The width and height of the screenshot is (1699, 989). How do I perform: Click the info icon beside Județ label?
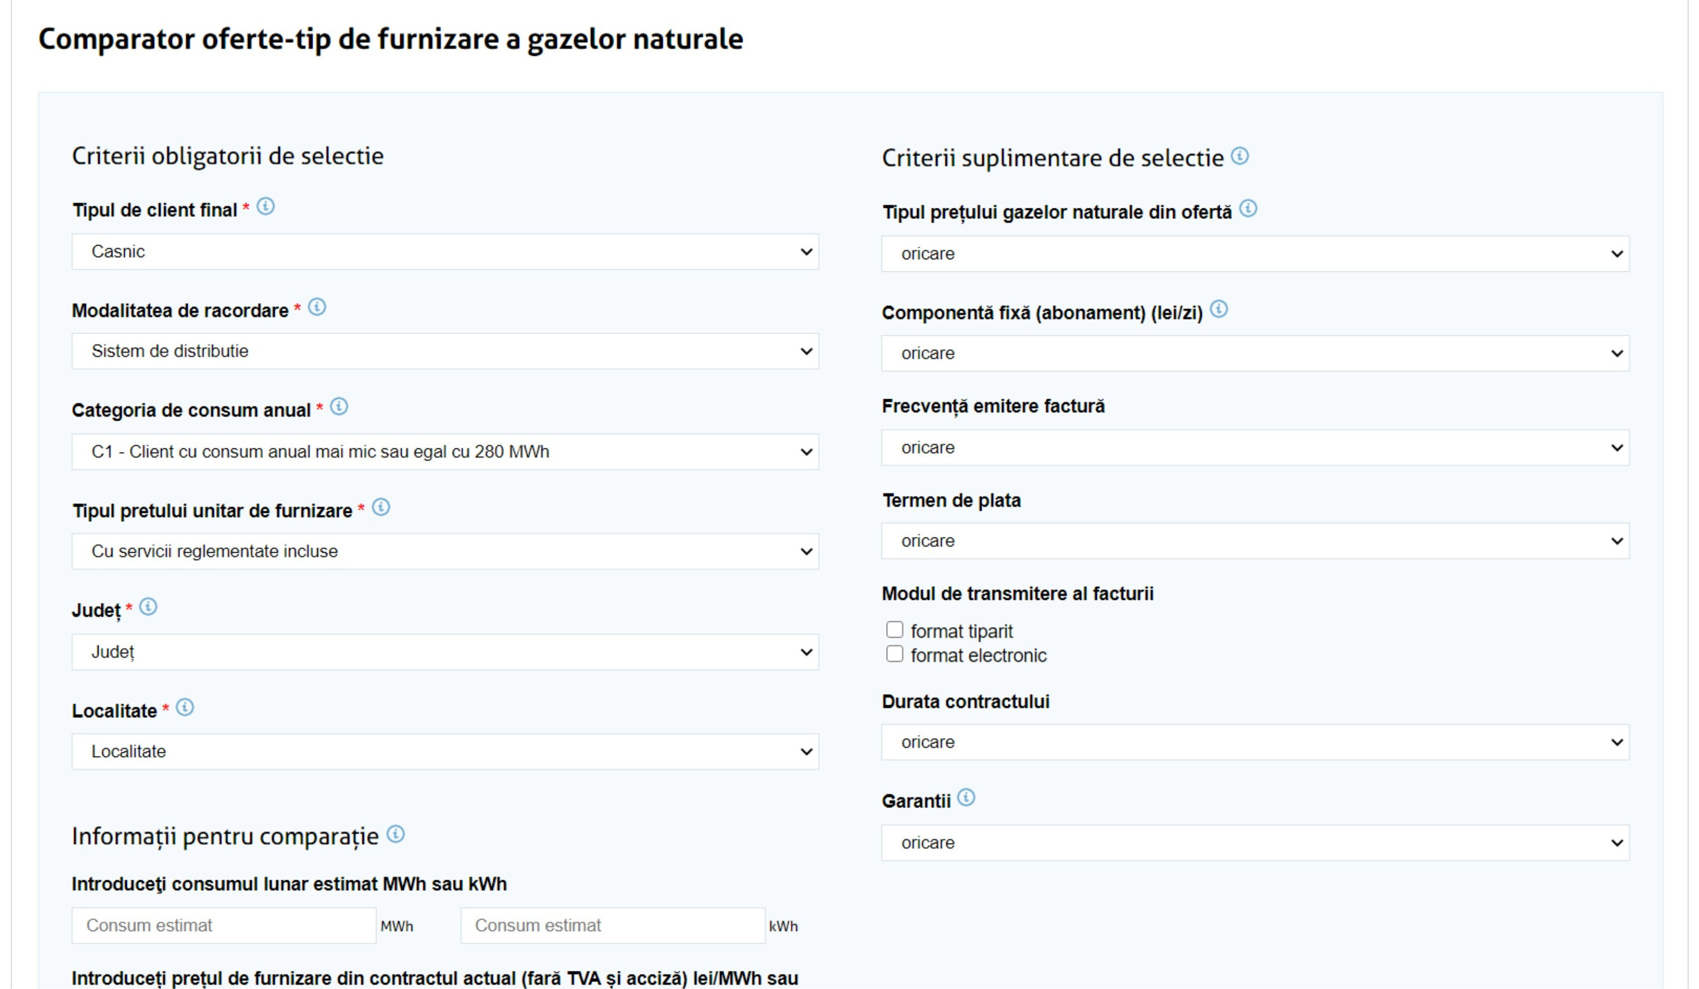149,607
